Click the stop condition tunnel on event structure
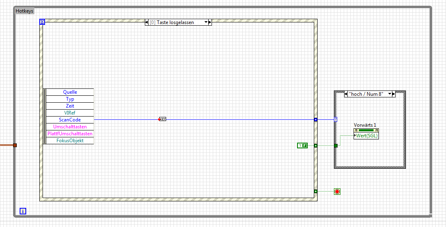Image resolution: width=446 pixels, height=227 pixels. click(315, 191)
